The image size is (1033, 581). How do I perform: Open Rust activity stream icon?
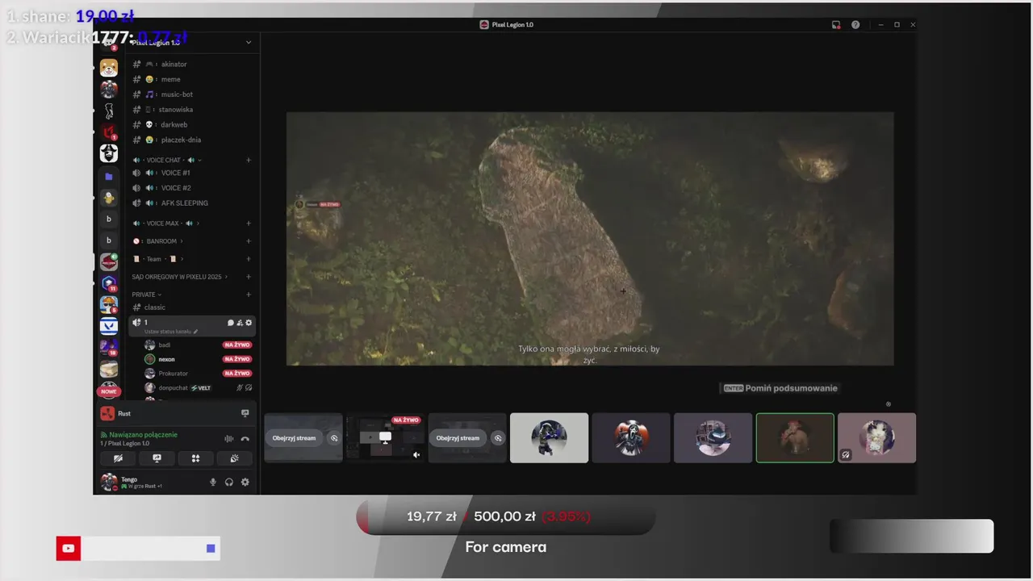[245, 413]
